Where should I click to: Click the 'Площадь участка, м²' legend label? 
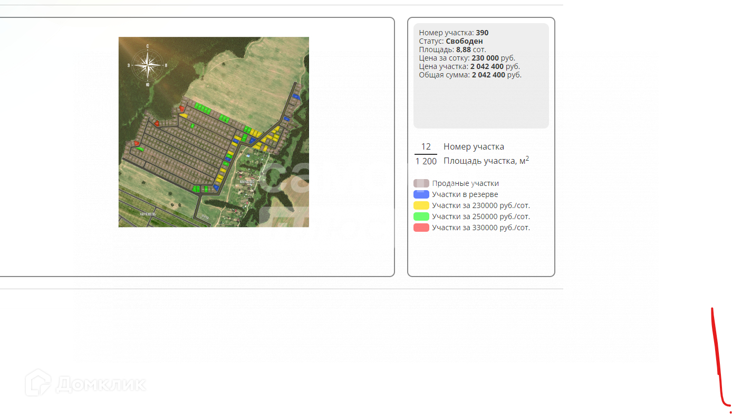coord(486,160)
